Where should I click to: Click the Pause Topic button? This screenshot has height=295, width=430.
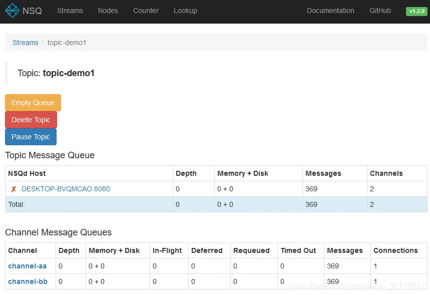pyautogui.click(x=31, y=137)
